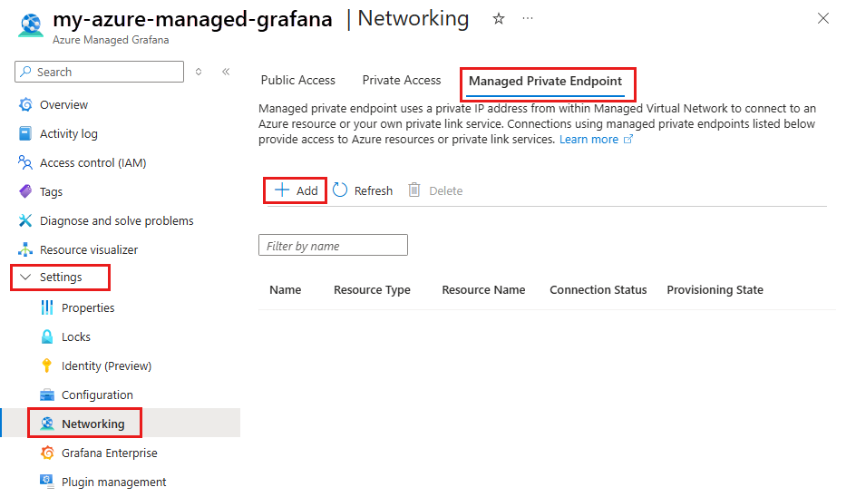The height and width of the screenshot is (497, 856).
Task: Open Properties under Settings
Action: 88,308
